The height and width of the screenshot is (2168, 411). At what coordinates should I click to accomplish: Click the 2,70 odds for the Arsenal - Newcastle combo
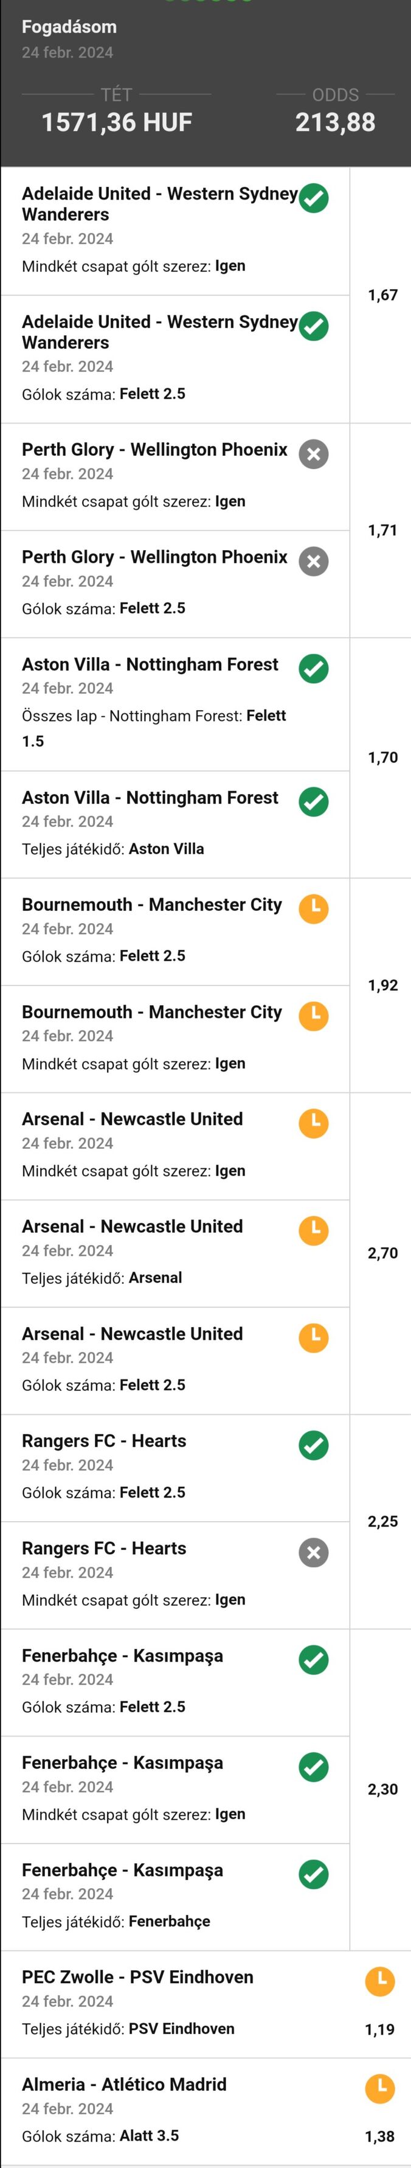[x=382, y=1253]
